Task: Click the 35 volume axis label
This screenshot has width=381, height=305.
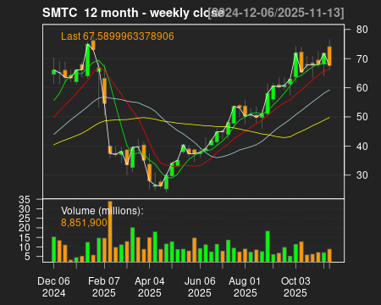Action: point(25,200)
